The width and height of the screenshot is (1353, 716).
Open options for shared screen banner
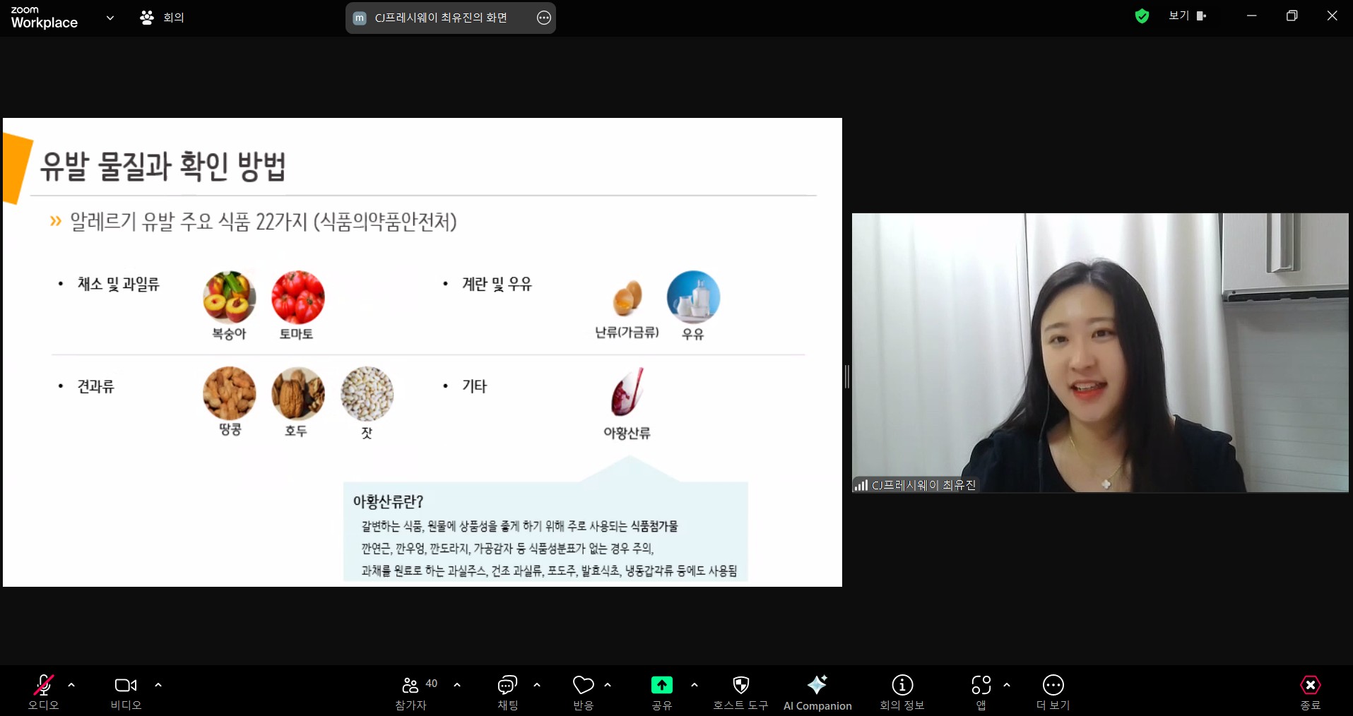(544, 18)
